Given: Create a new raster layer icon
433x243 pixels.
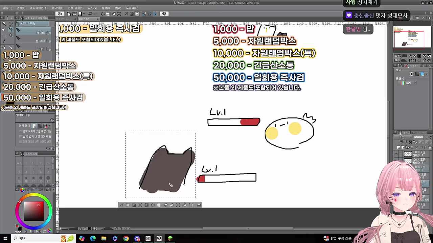Looking at the screenshot, I should point(399,147).
